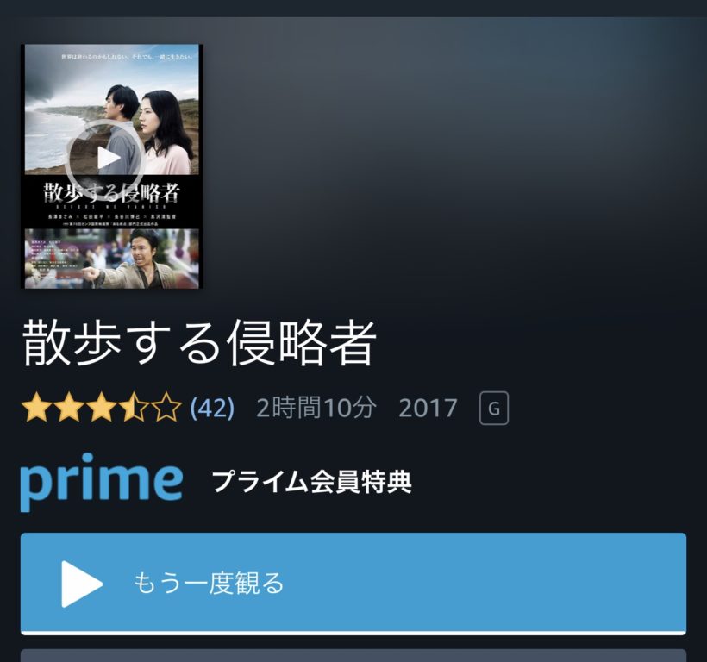This screenshot has width=707, height=662.
Task: Select the third gold rating star
Action: (102, 408)
